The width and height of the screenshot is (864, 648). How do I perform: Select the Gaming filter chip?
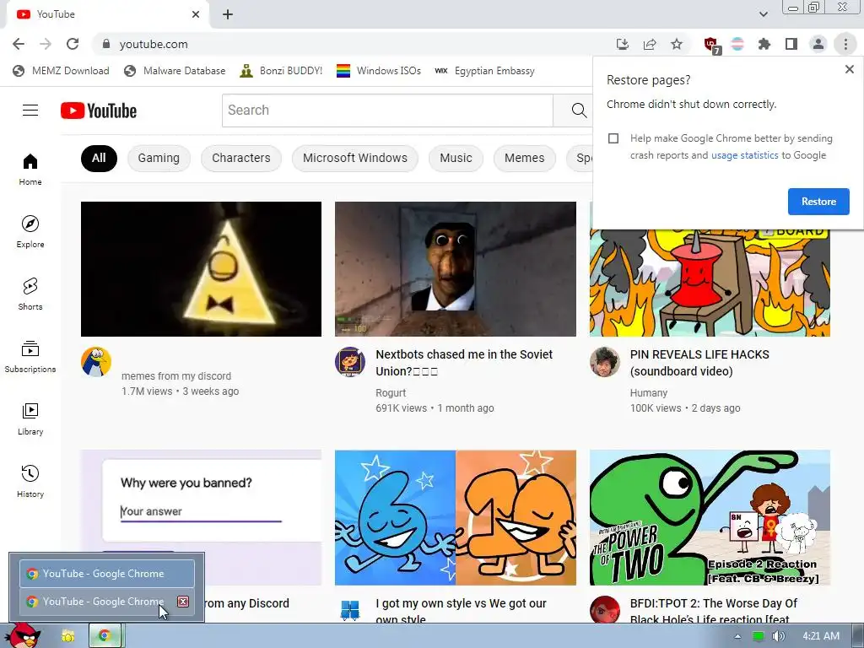(159, 158)
